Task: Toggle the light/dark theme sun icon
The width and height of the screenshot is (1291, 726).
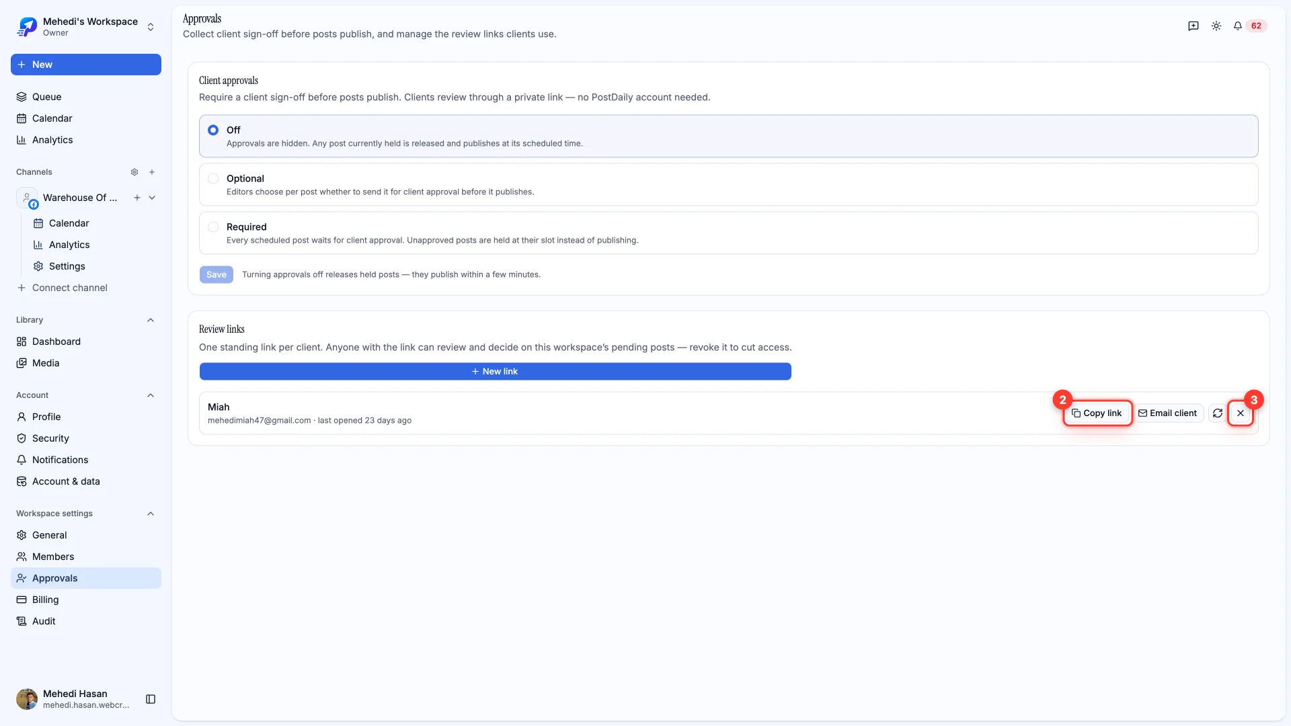Action: pyautogui.click(x=1216, y=26)
